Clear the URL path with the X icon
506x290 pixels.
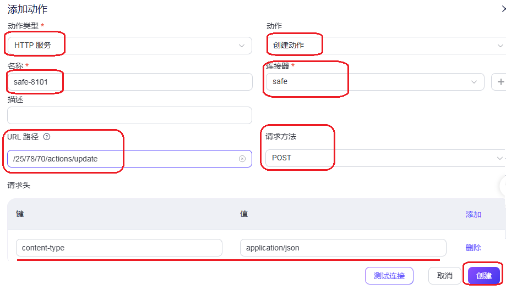point(242,159)
